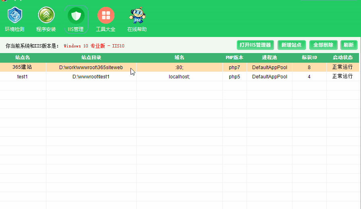Click the :80; domain cell
Viewport: 361px width, 209px height.
click(179, 67)
